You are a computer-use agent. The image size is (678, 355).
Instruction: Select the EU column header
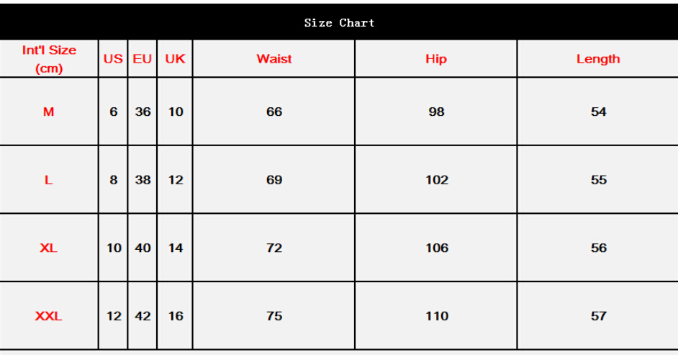[143, 59]
